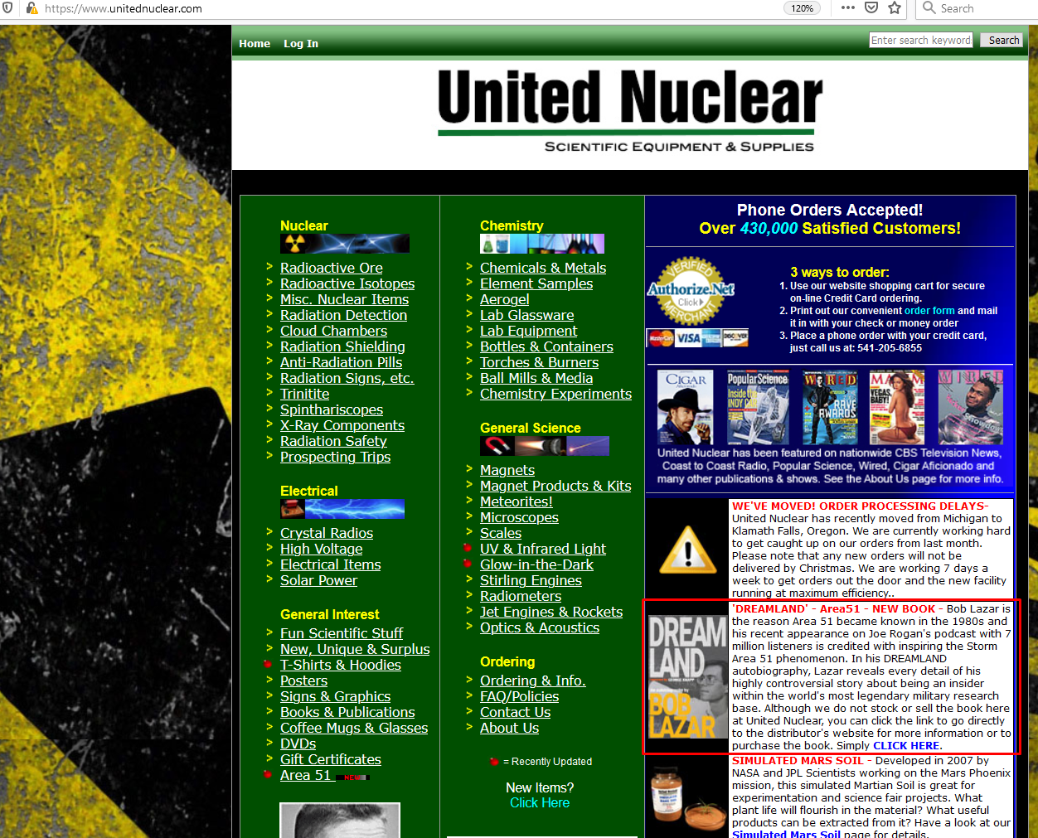Image resolution: width=1038 pixels, height=838 pixels.
Task: Click the Popular Science magazine cover
Action: tap(758, 407)
